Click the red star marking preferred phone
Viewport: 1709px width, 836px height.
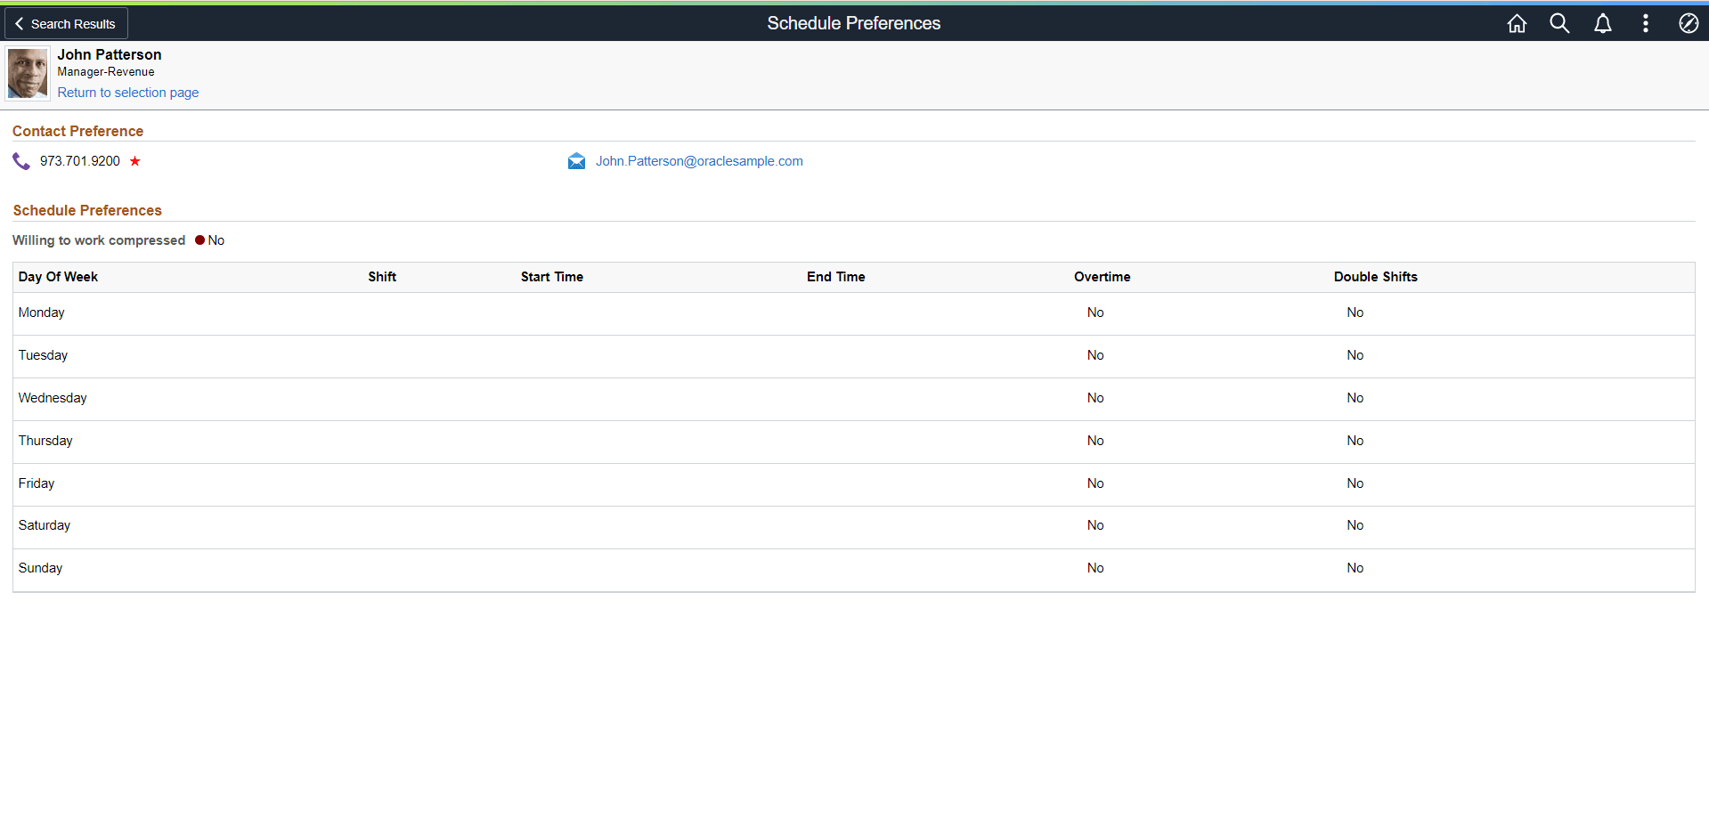[135, 161]
